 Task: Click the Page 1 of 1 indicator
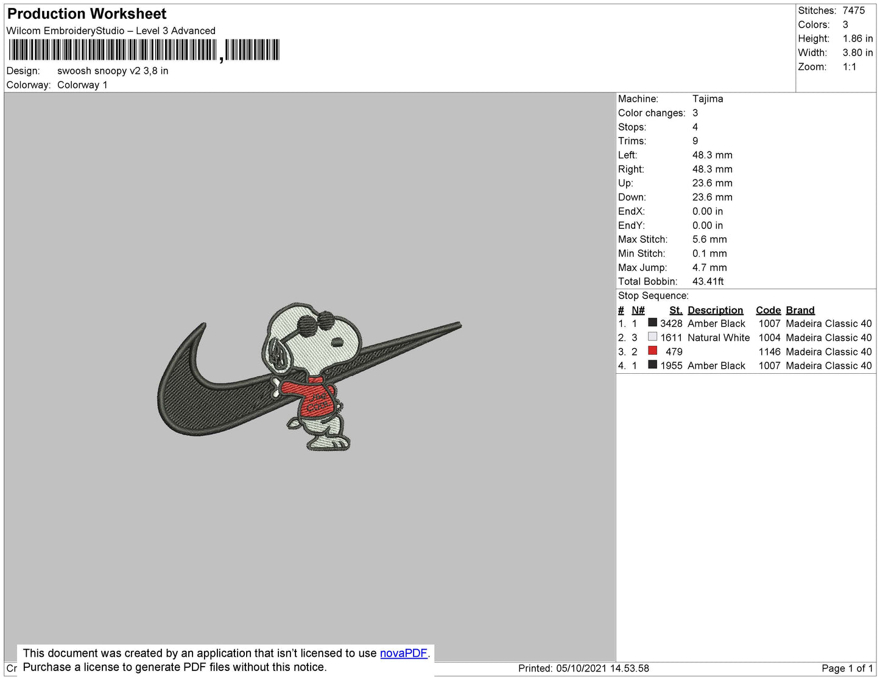(847, 668)
